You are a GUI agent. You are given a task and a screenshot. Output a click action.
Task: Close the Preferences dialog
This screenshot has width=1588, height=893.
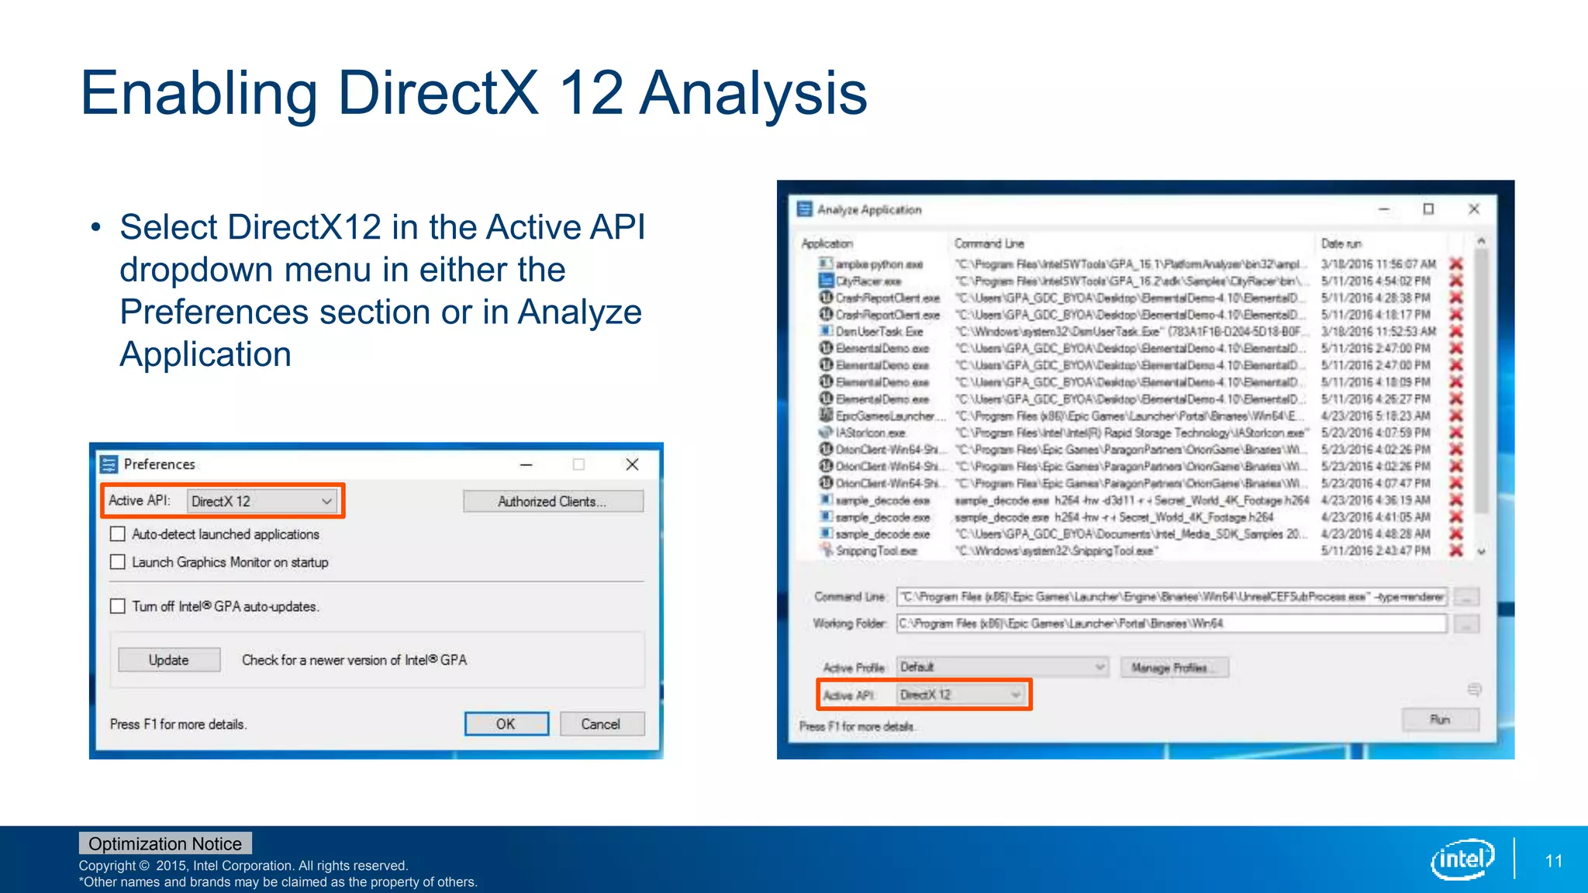coord(632,464)
